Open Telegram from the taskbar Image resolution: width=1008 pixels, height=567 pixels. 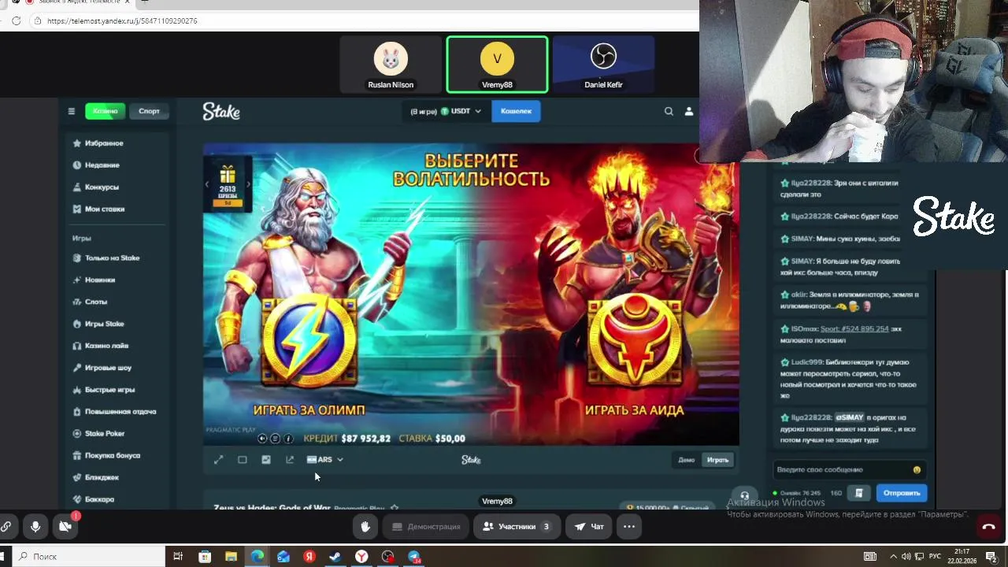[413, 557]
